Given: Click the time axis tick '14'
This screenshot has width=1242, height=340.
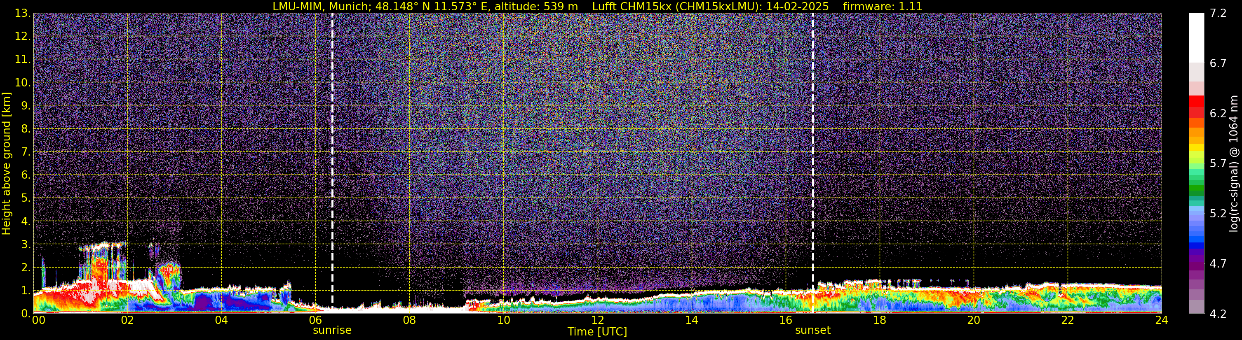Looking at the screenshot, I should pyautogui.click(x=691, y=321).
